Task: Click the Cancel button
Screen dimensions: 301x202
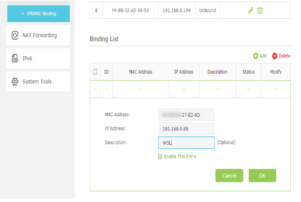Action: tap(229, 176)
